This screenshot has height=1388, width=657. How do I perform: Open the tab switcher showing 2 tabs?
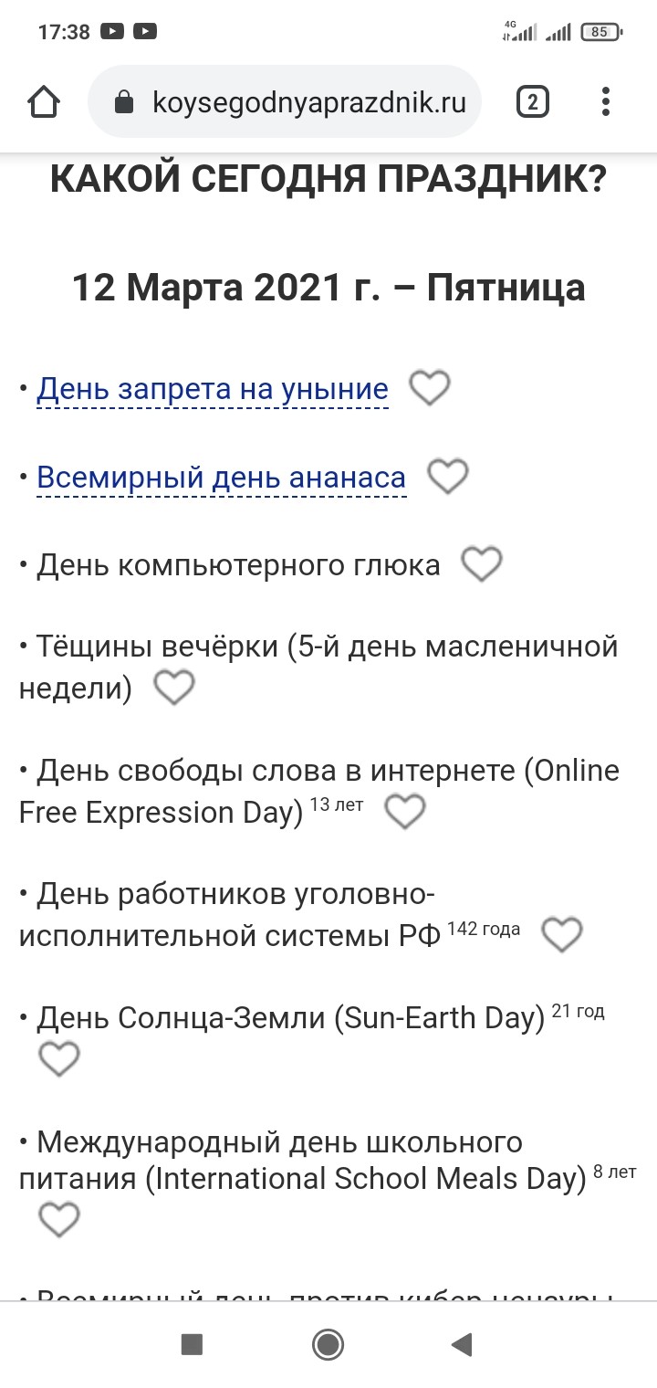[x=532, y=101]
